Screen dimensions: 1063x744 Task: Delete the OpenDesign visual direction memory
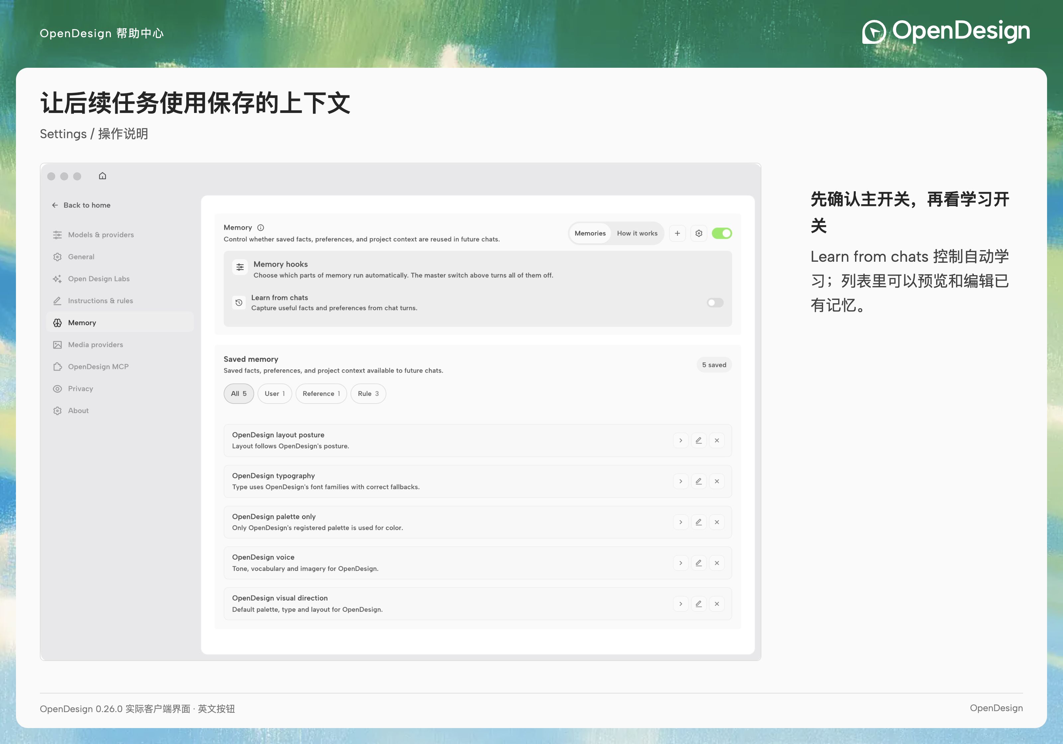point(717,604)
